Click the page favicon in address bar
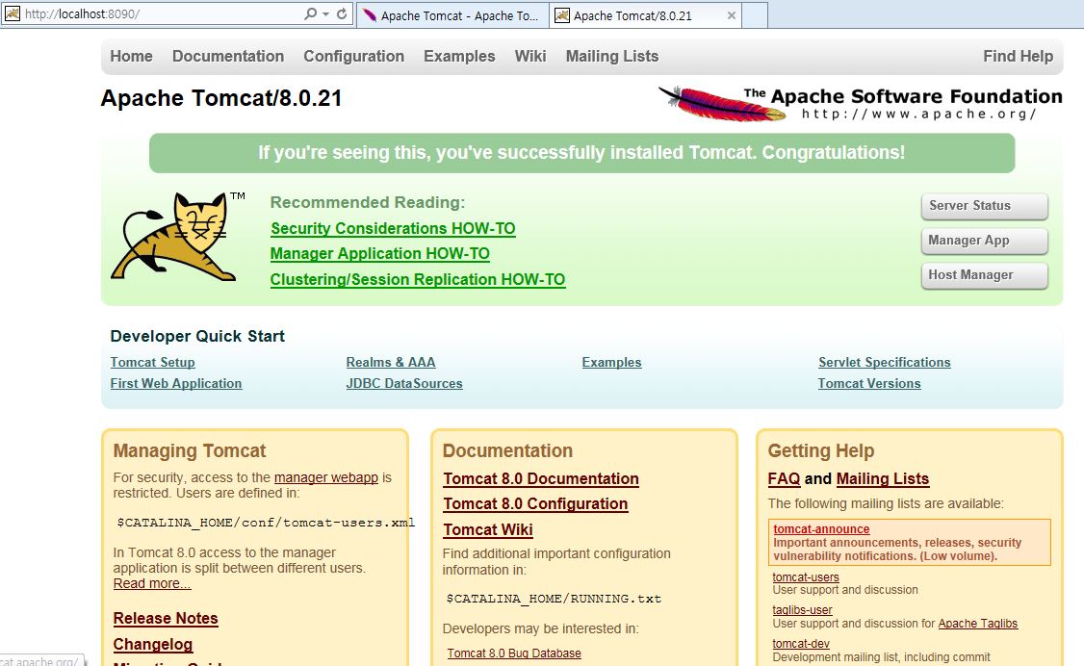Image resolution: width=1084 pixels, height=666 pixels. click(13, 13)
